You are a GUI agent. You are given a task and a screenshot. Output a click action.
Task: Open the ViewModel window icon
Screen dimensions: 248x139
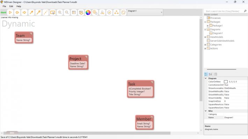coord(74,13)
